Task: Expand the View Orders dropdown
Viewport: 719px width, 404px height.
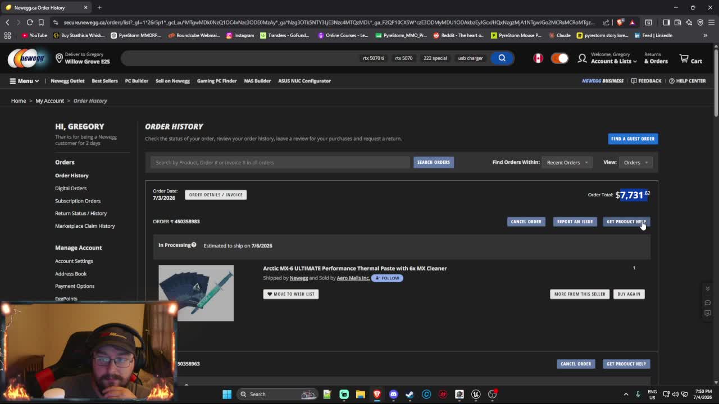Action: click(635, 162)
